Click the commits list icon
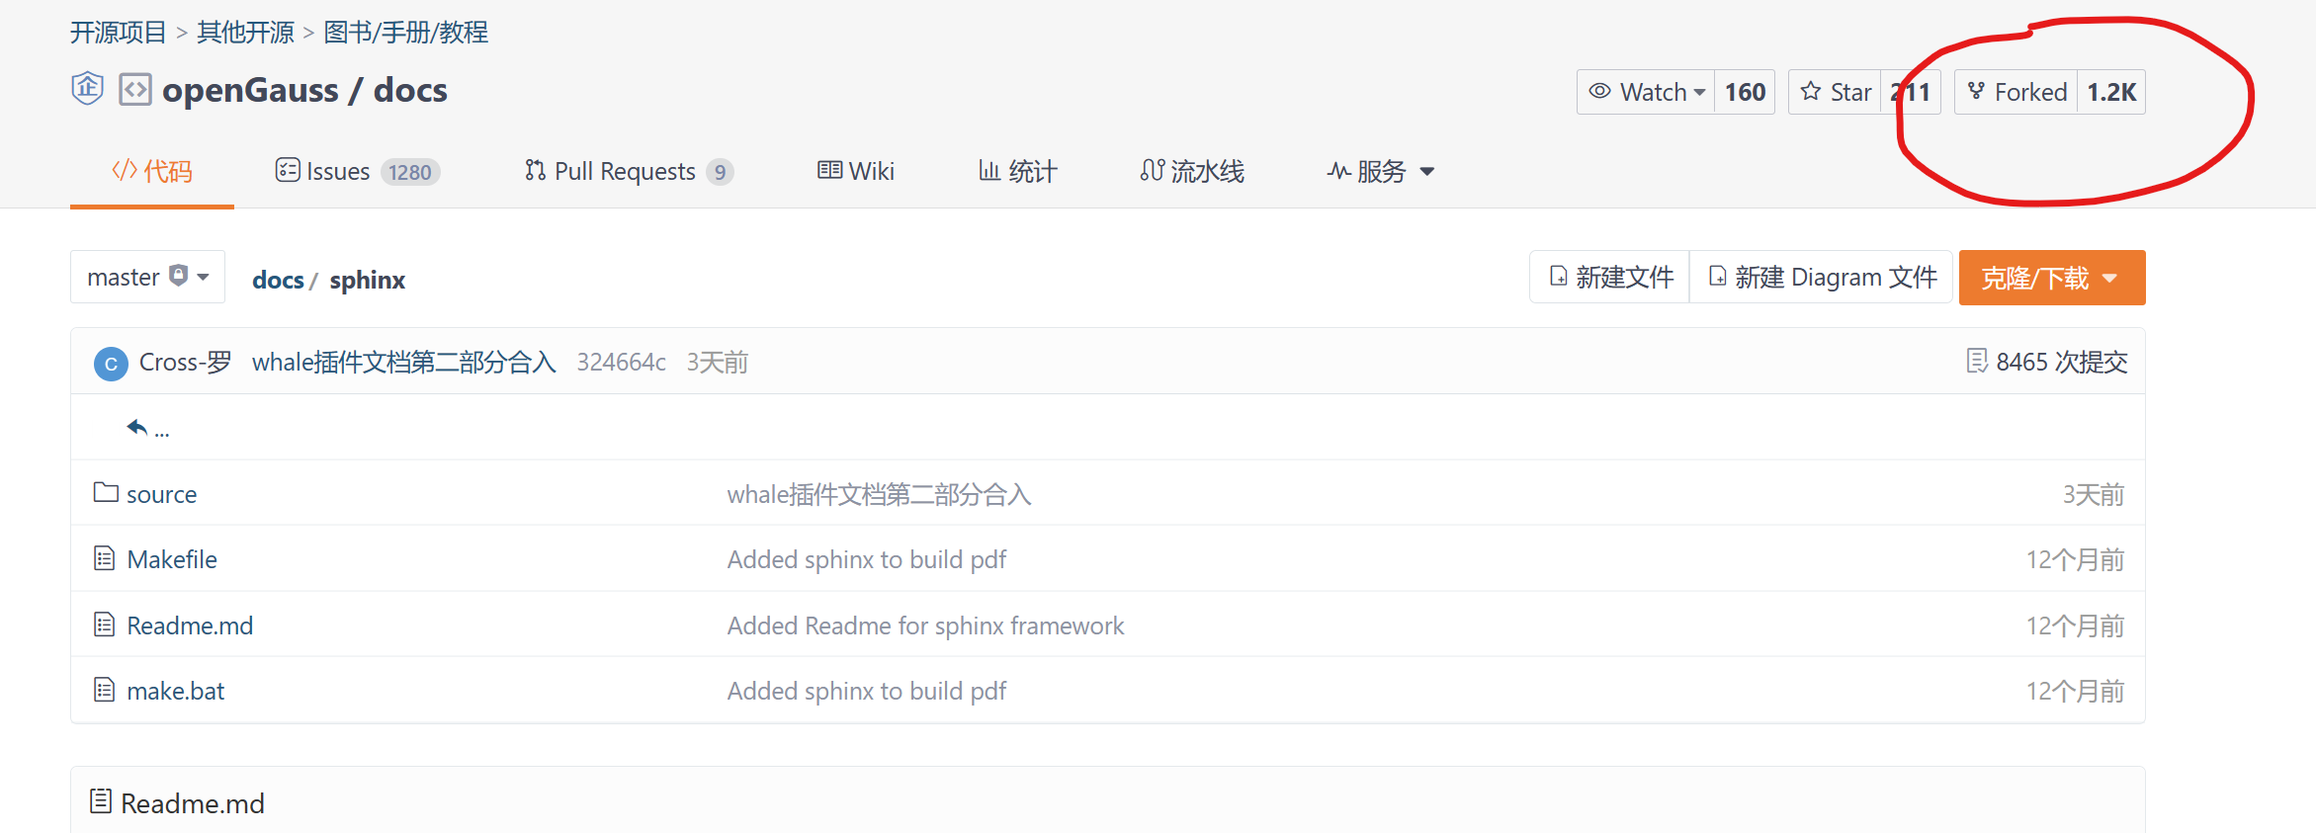Viewport: 2316px width, 833px height. pyautogui.click(x=1977, y=361)
